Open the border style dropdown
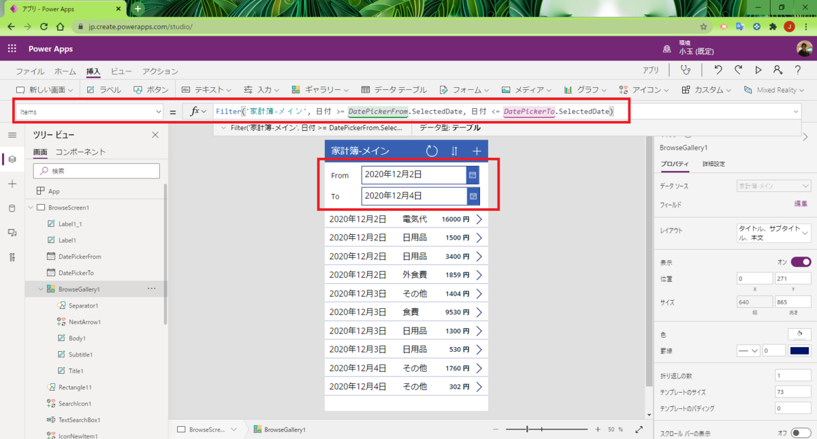The height and width of the screenshot is (439, 817). coord(748,351)
